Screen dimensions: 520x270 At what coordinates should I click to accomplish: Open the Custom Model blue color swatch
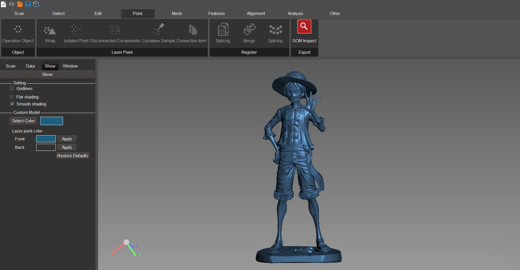(x=51, y=121)
